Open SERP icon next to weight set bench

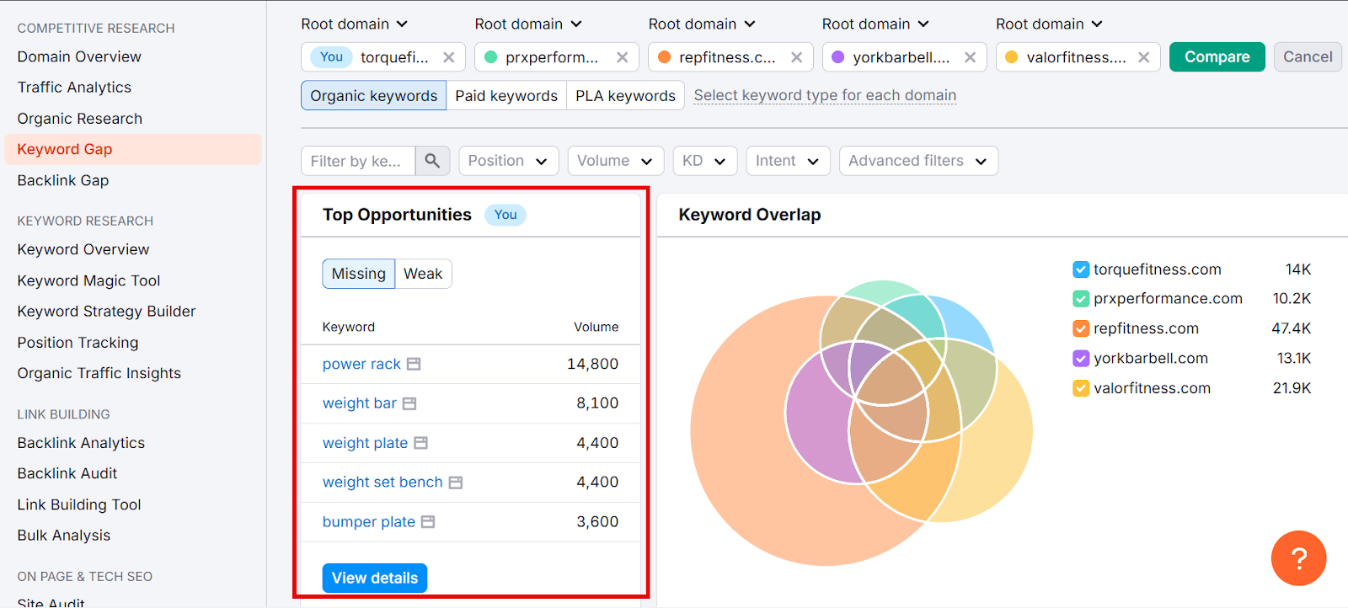point(456,483)
